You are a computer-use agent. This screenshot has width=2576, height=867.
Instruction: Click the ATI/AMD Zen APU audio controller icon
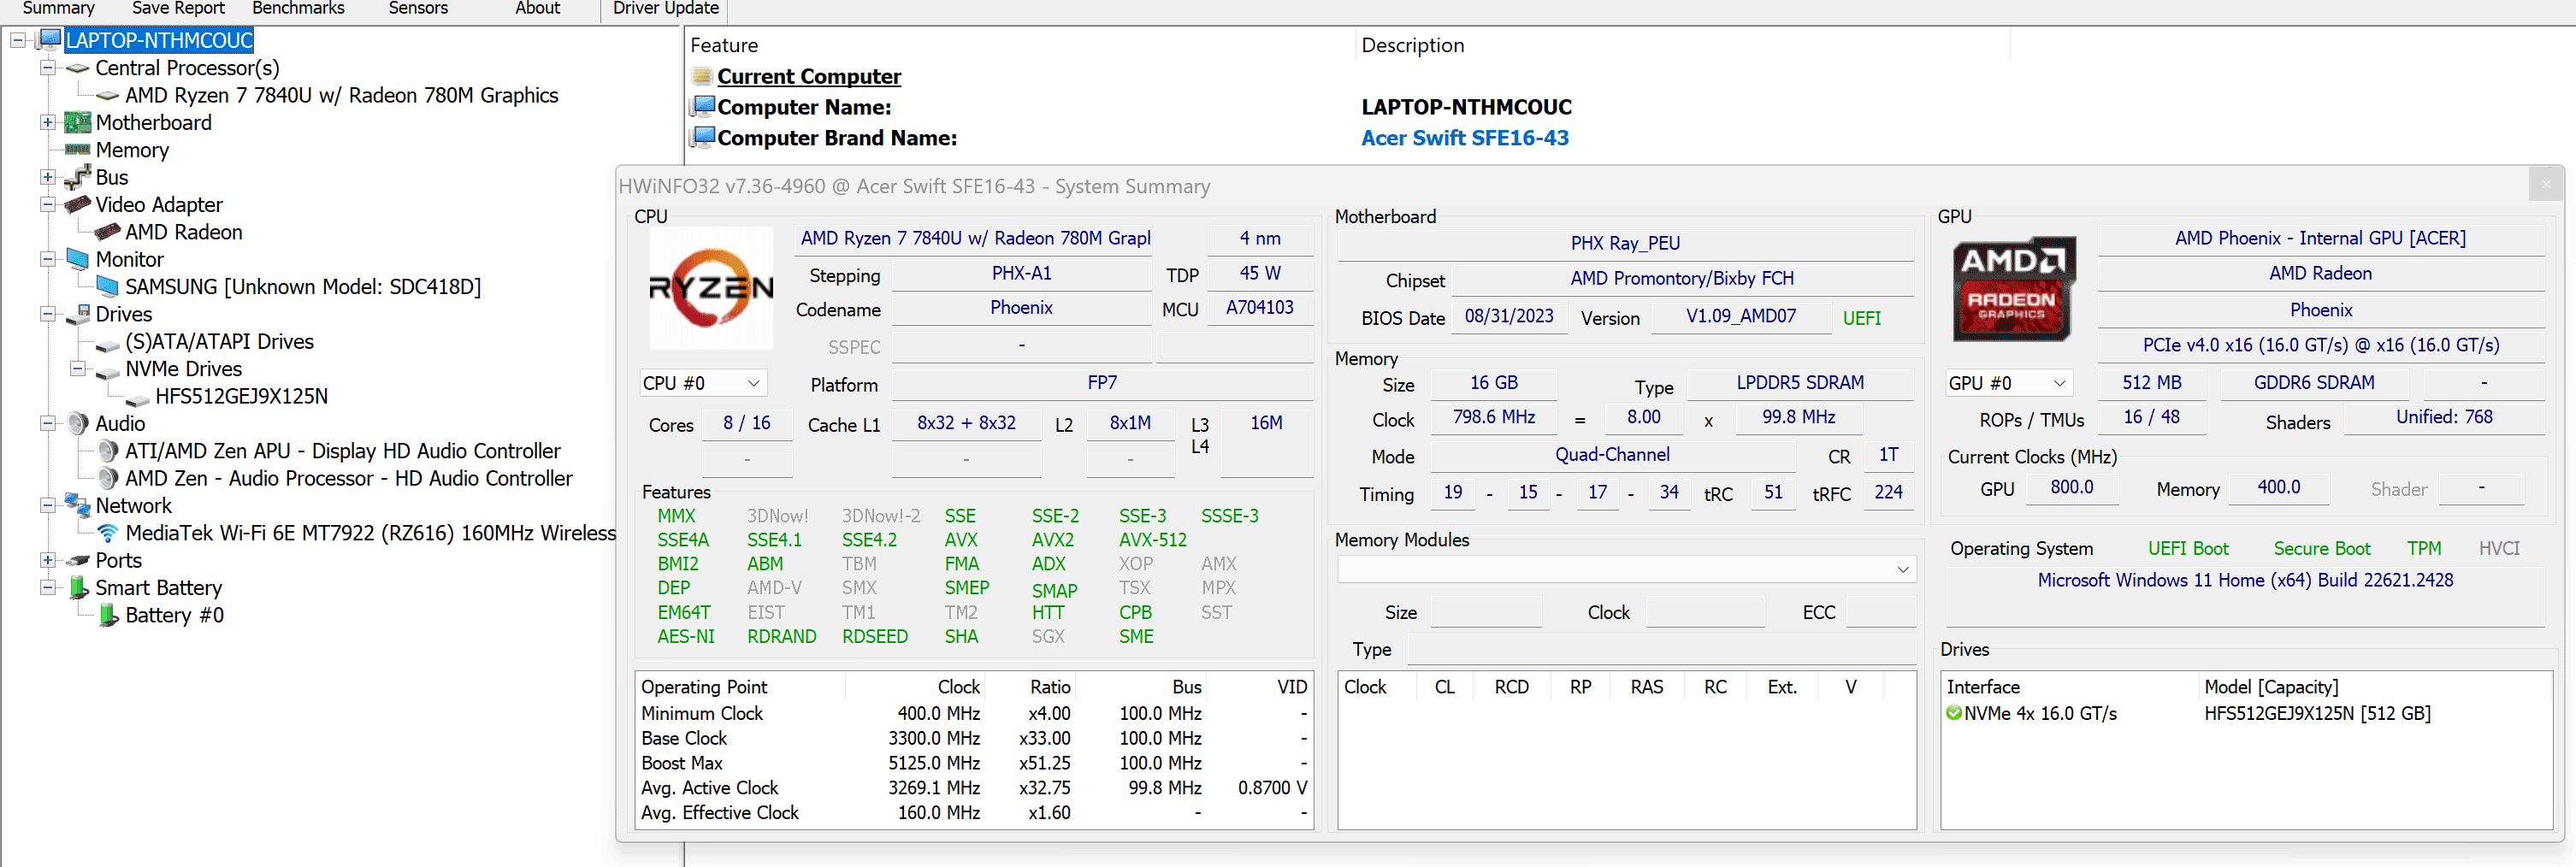pos(108,451)
